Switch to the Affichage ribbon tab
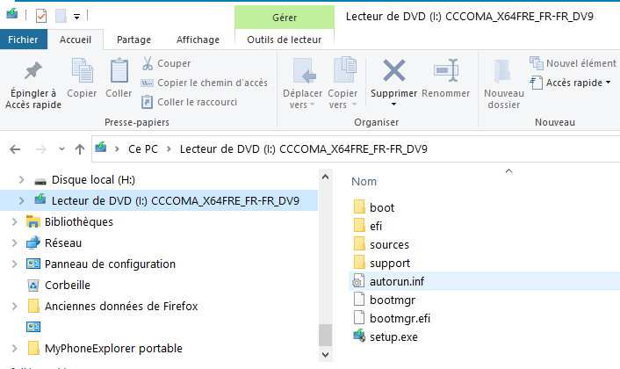The width and height of the screenshot is (620, 369). [x=198, y=40]
